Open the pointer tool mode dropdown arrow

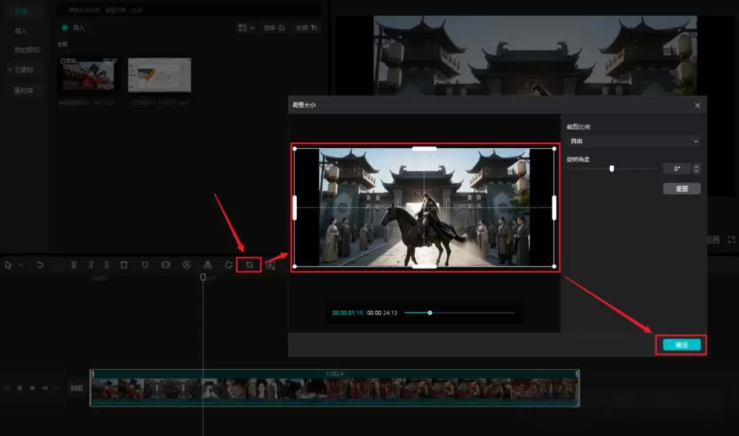(x=21, y=266)
